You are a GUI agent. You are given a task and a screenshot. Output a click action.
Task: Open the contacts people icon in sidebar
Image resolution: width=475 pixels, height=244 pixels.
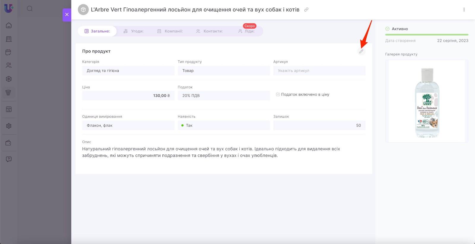(x=9, y=65)
